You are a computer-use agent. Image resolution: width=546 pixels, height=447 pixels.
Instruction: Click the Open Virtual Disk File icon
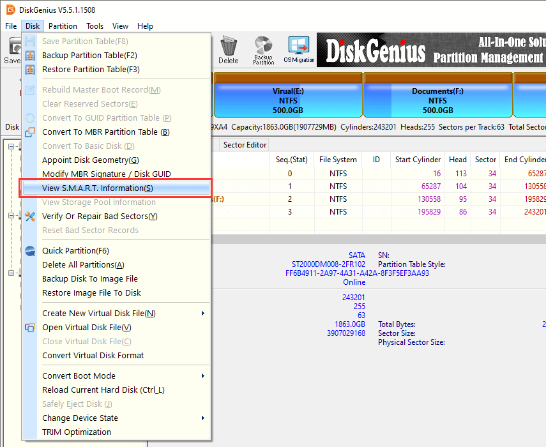[30, 328]
